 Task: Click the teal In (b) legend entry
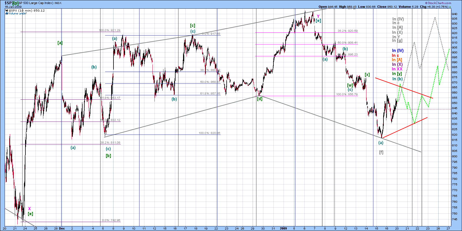coord(397,79)
